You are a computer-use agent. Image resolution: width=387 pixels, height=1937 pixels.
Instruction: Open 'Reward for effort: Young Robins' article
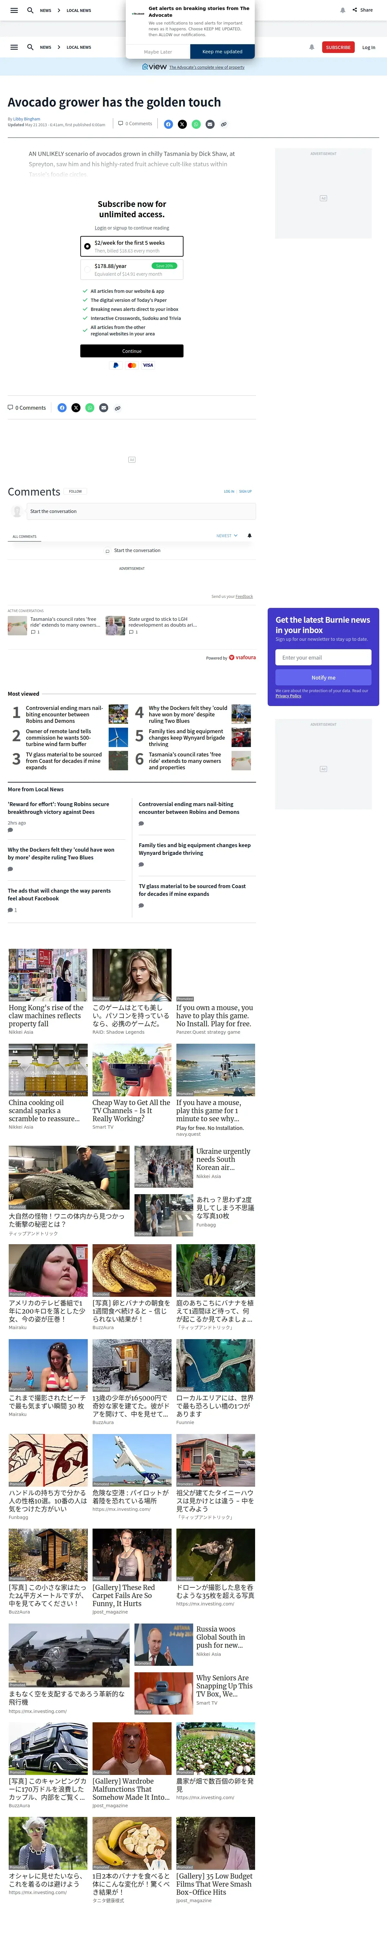pos(59,808)
